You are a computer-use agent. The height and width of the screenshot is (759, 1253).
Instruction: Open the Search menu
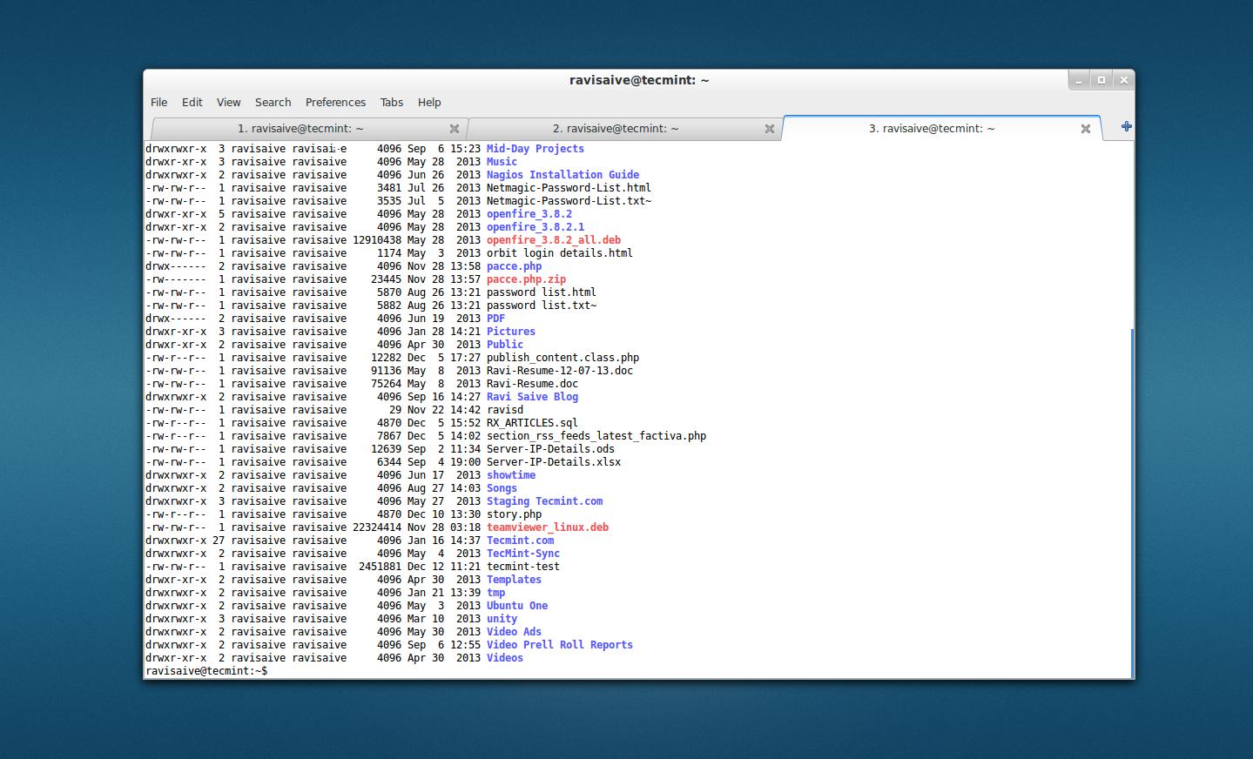(x=273, y=102)
